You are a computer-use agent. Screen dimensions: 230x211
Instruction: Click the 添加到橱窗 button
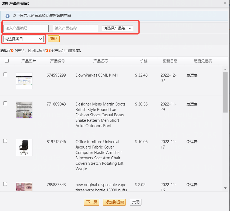click(114, 202)
